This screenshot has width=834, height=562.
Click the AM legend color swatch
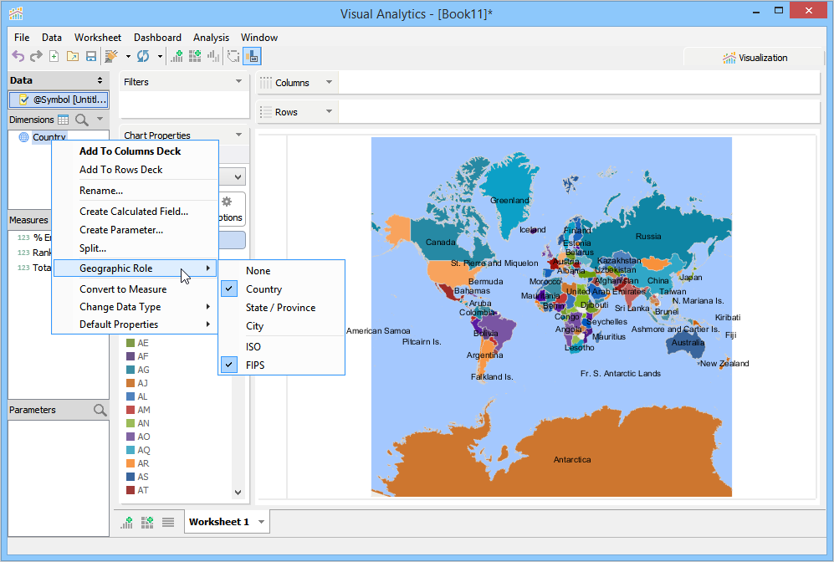coord(130,410)
